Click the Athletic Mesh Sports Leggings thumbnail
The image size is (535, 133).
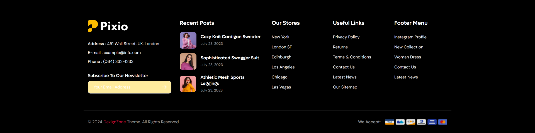188,84
